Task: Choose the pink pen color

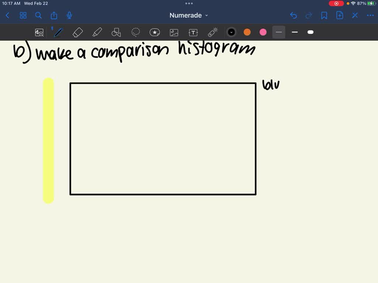Action: (263, 32)
